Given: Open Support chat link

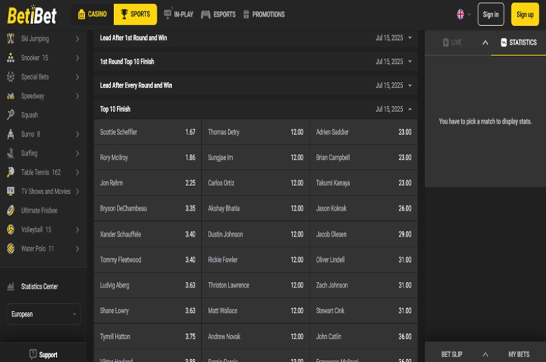Looking at the screenshot, I should click(48, 355).
